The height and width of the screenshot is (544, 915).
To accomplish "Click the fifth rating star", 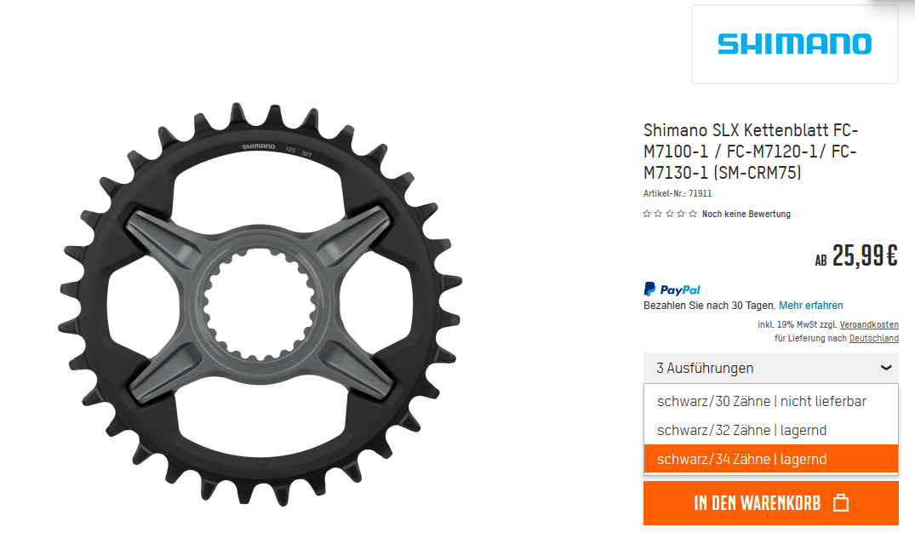I will tap(693, 214).
